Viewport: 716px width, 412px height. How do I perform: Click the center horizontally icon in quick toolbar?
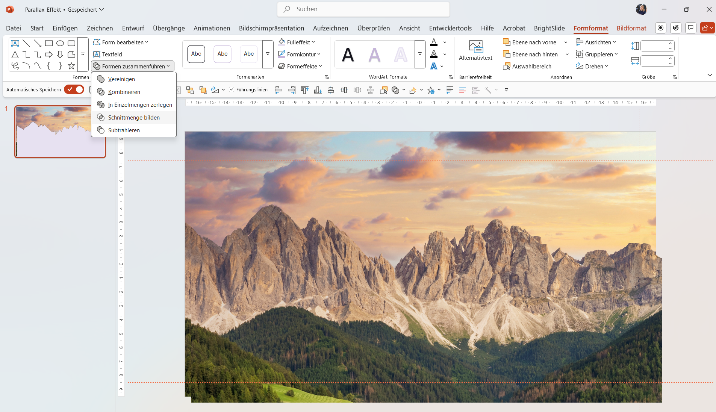tap(331, 90)
